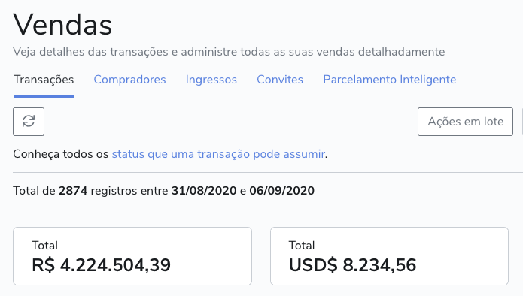Click the refresh transactions icon button
523x296 pixels.
(29, 122)
